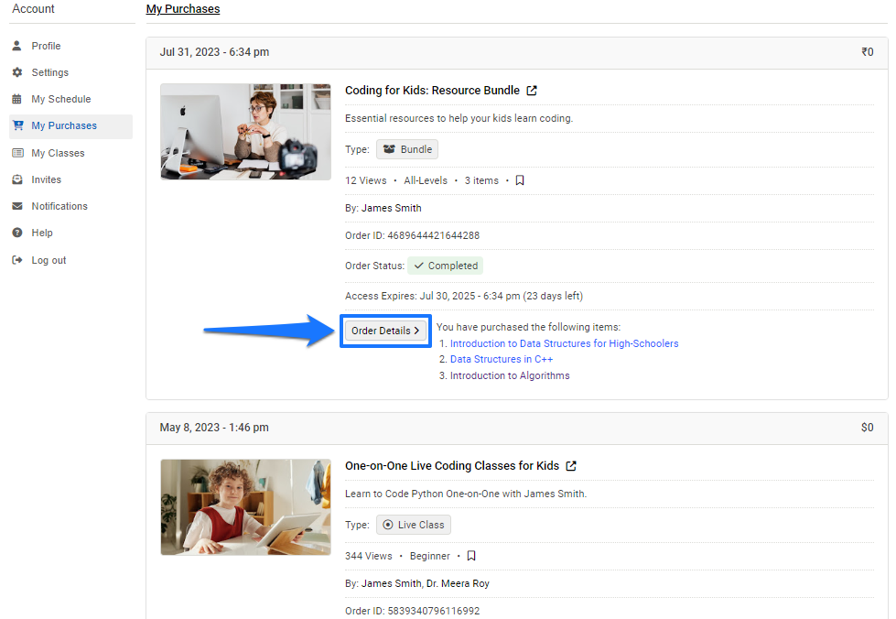Open Introduction to Algorithms link
The image size is (896, 619).
[510, 375]
